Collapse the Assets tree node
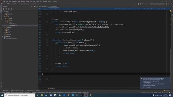Image resolution: width=173 pixels, height=97 pixels. tap(3, 11)
